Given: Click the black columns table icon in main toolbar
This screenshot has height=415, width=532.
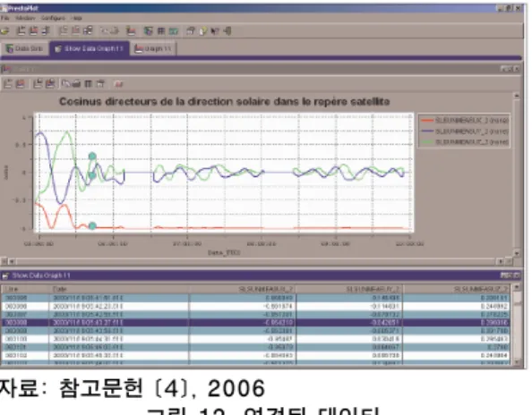Looking at the screenshot, I should point(161,31).
